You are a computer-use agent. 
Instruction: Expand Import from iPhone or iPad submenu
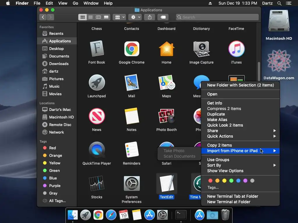240,151
